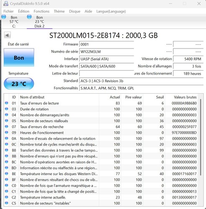Viewport: 206px width, 209px height.
Task: Click status dot for attribute 04 démarrages/arrêts
Action: (6, 115)
